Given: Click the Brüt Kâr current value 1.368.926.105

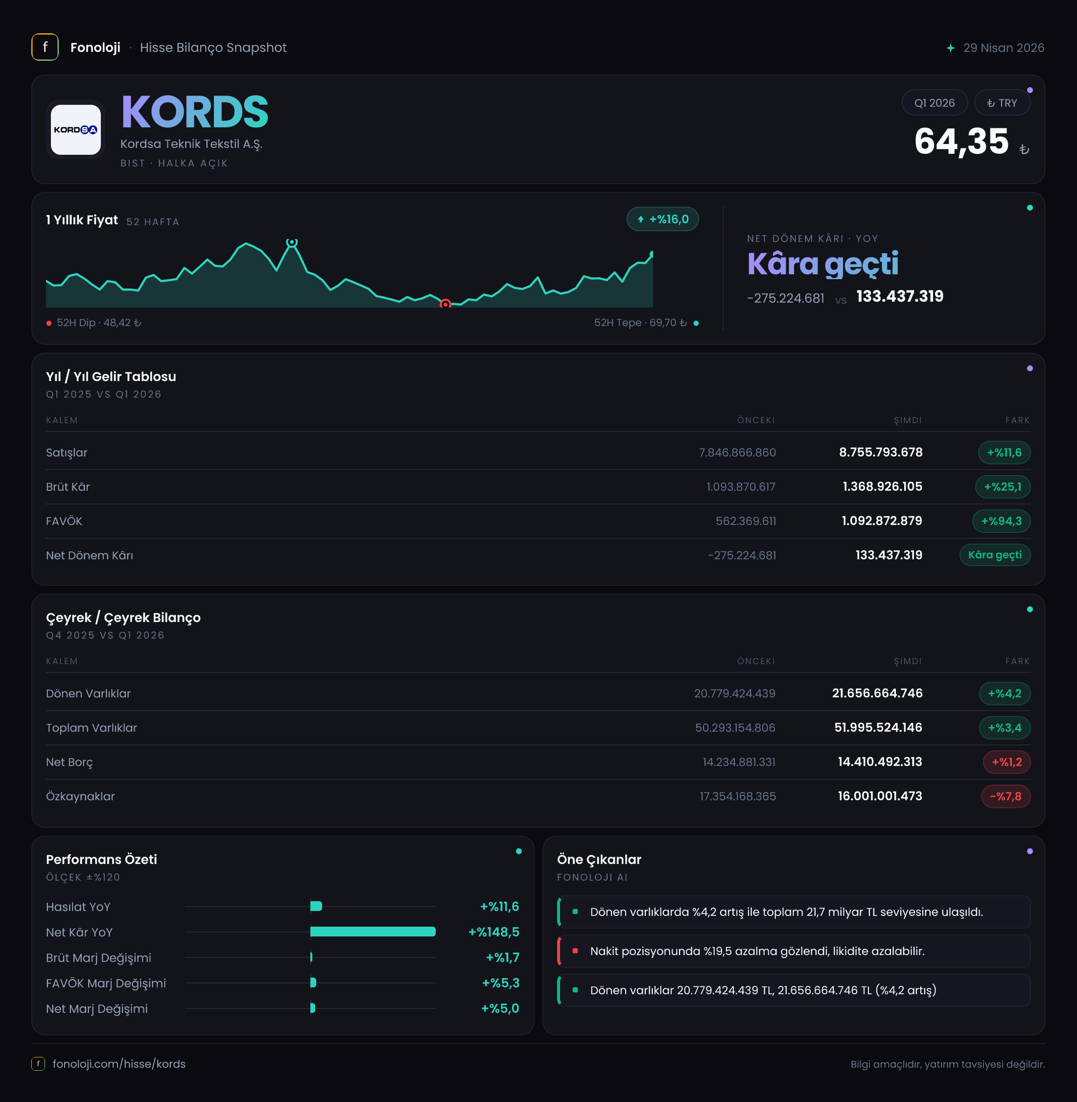Looking at the screenshot, I should 883,487.
